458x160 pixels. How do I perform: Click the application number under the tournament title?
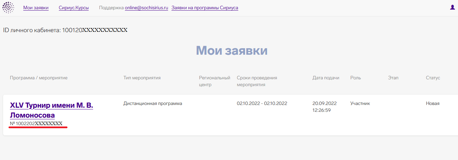click(36, 123)
